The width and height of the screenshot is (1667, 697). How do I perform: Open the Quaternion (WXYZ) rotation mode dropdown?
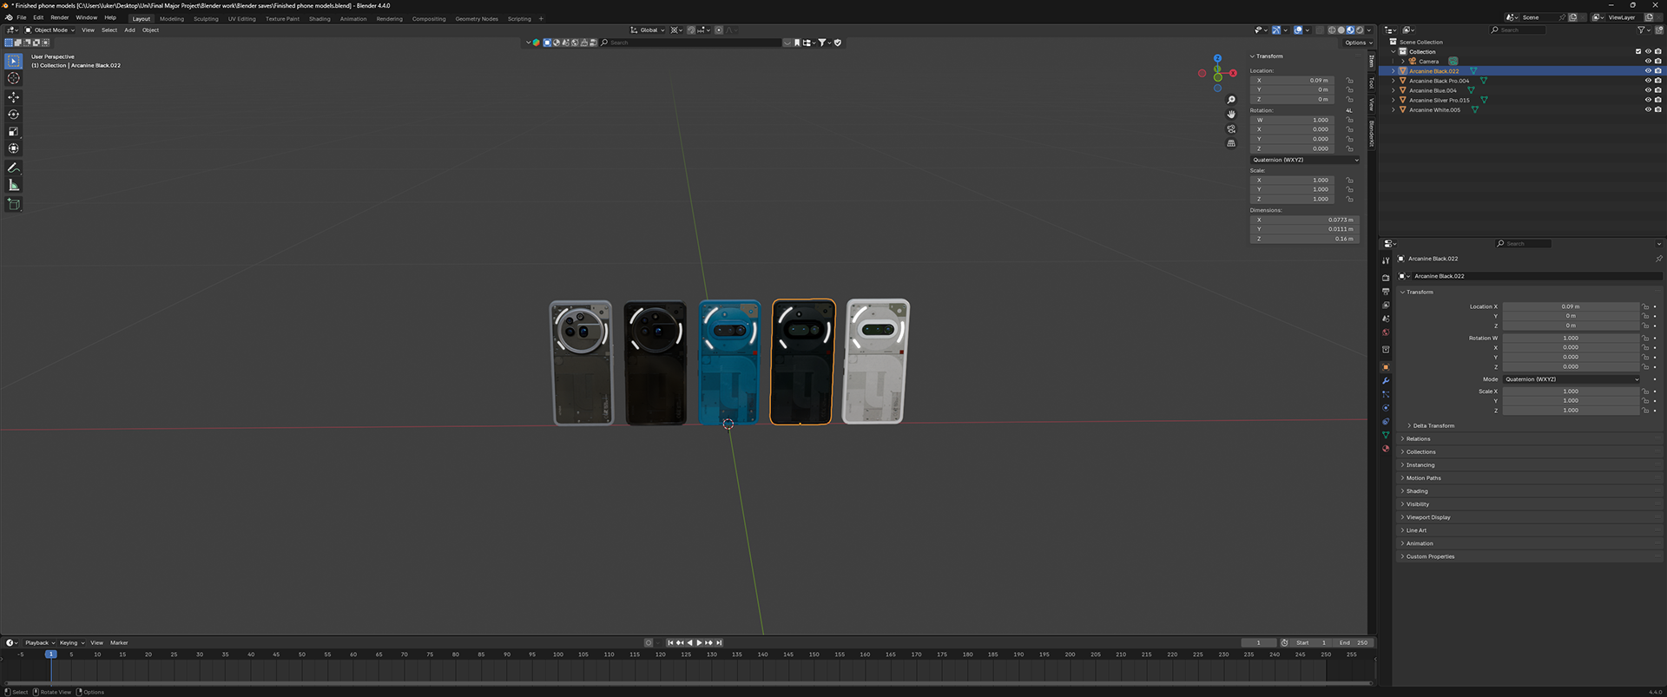[x=1305, y=160]
